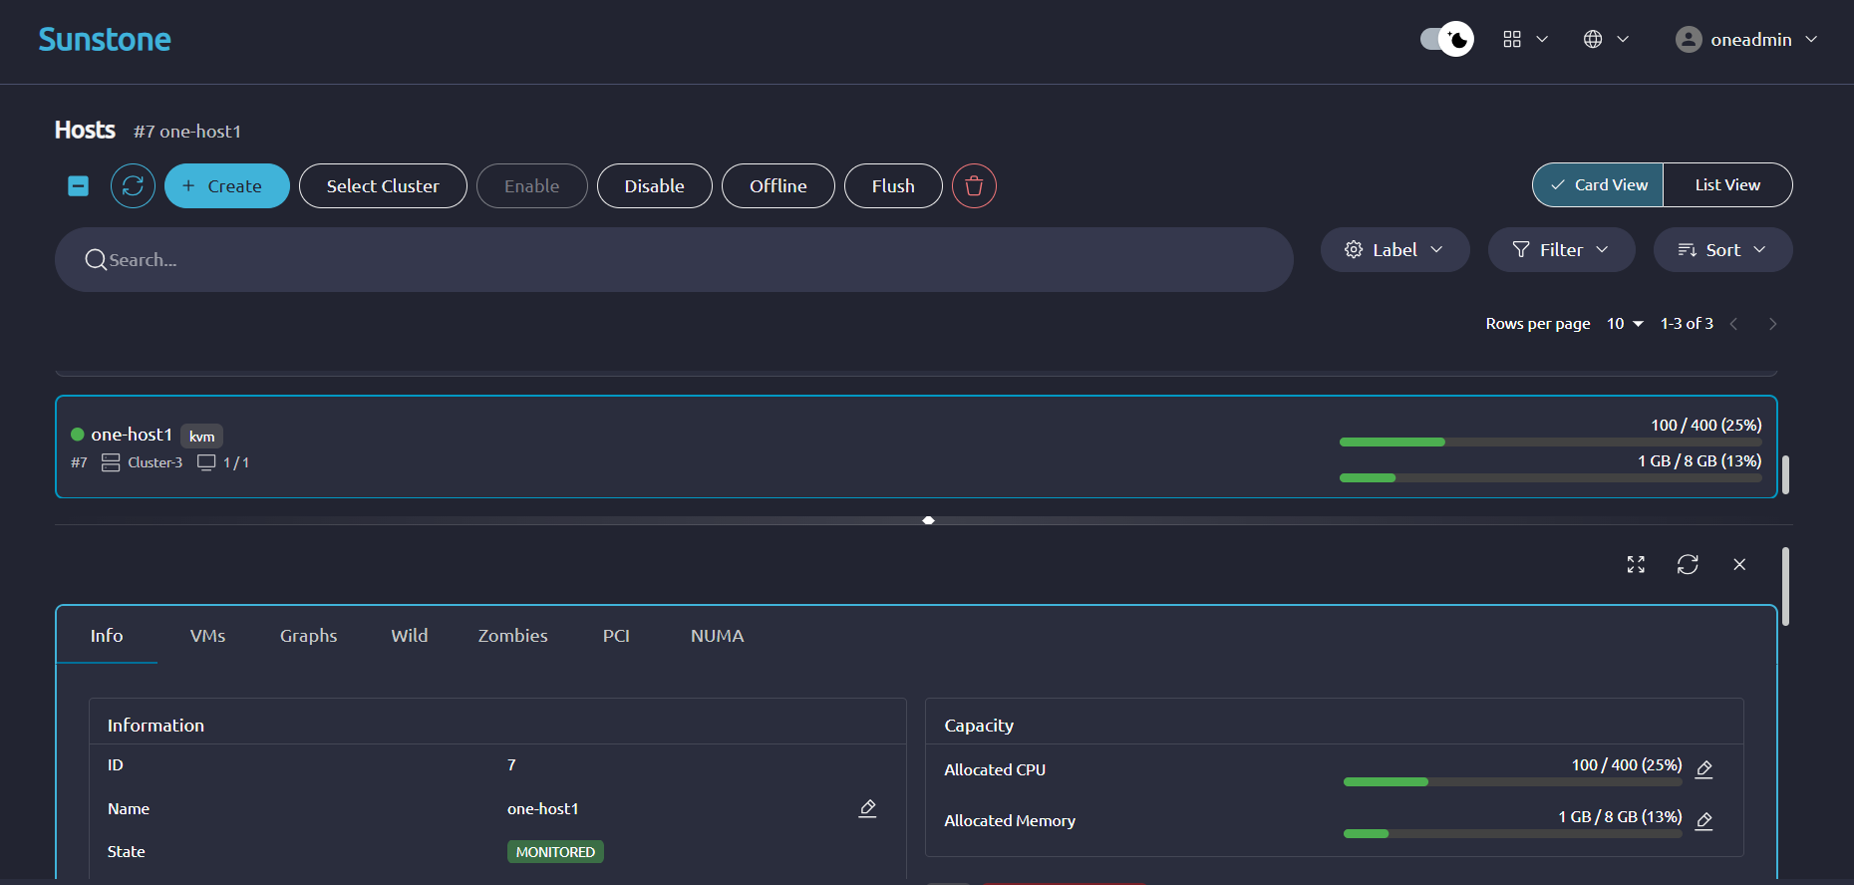Edit the host name
This screenshot has width=1854, height=885.
point(867,808)
